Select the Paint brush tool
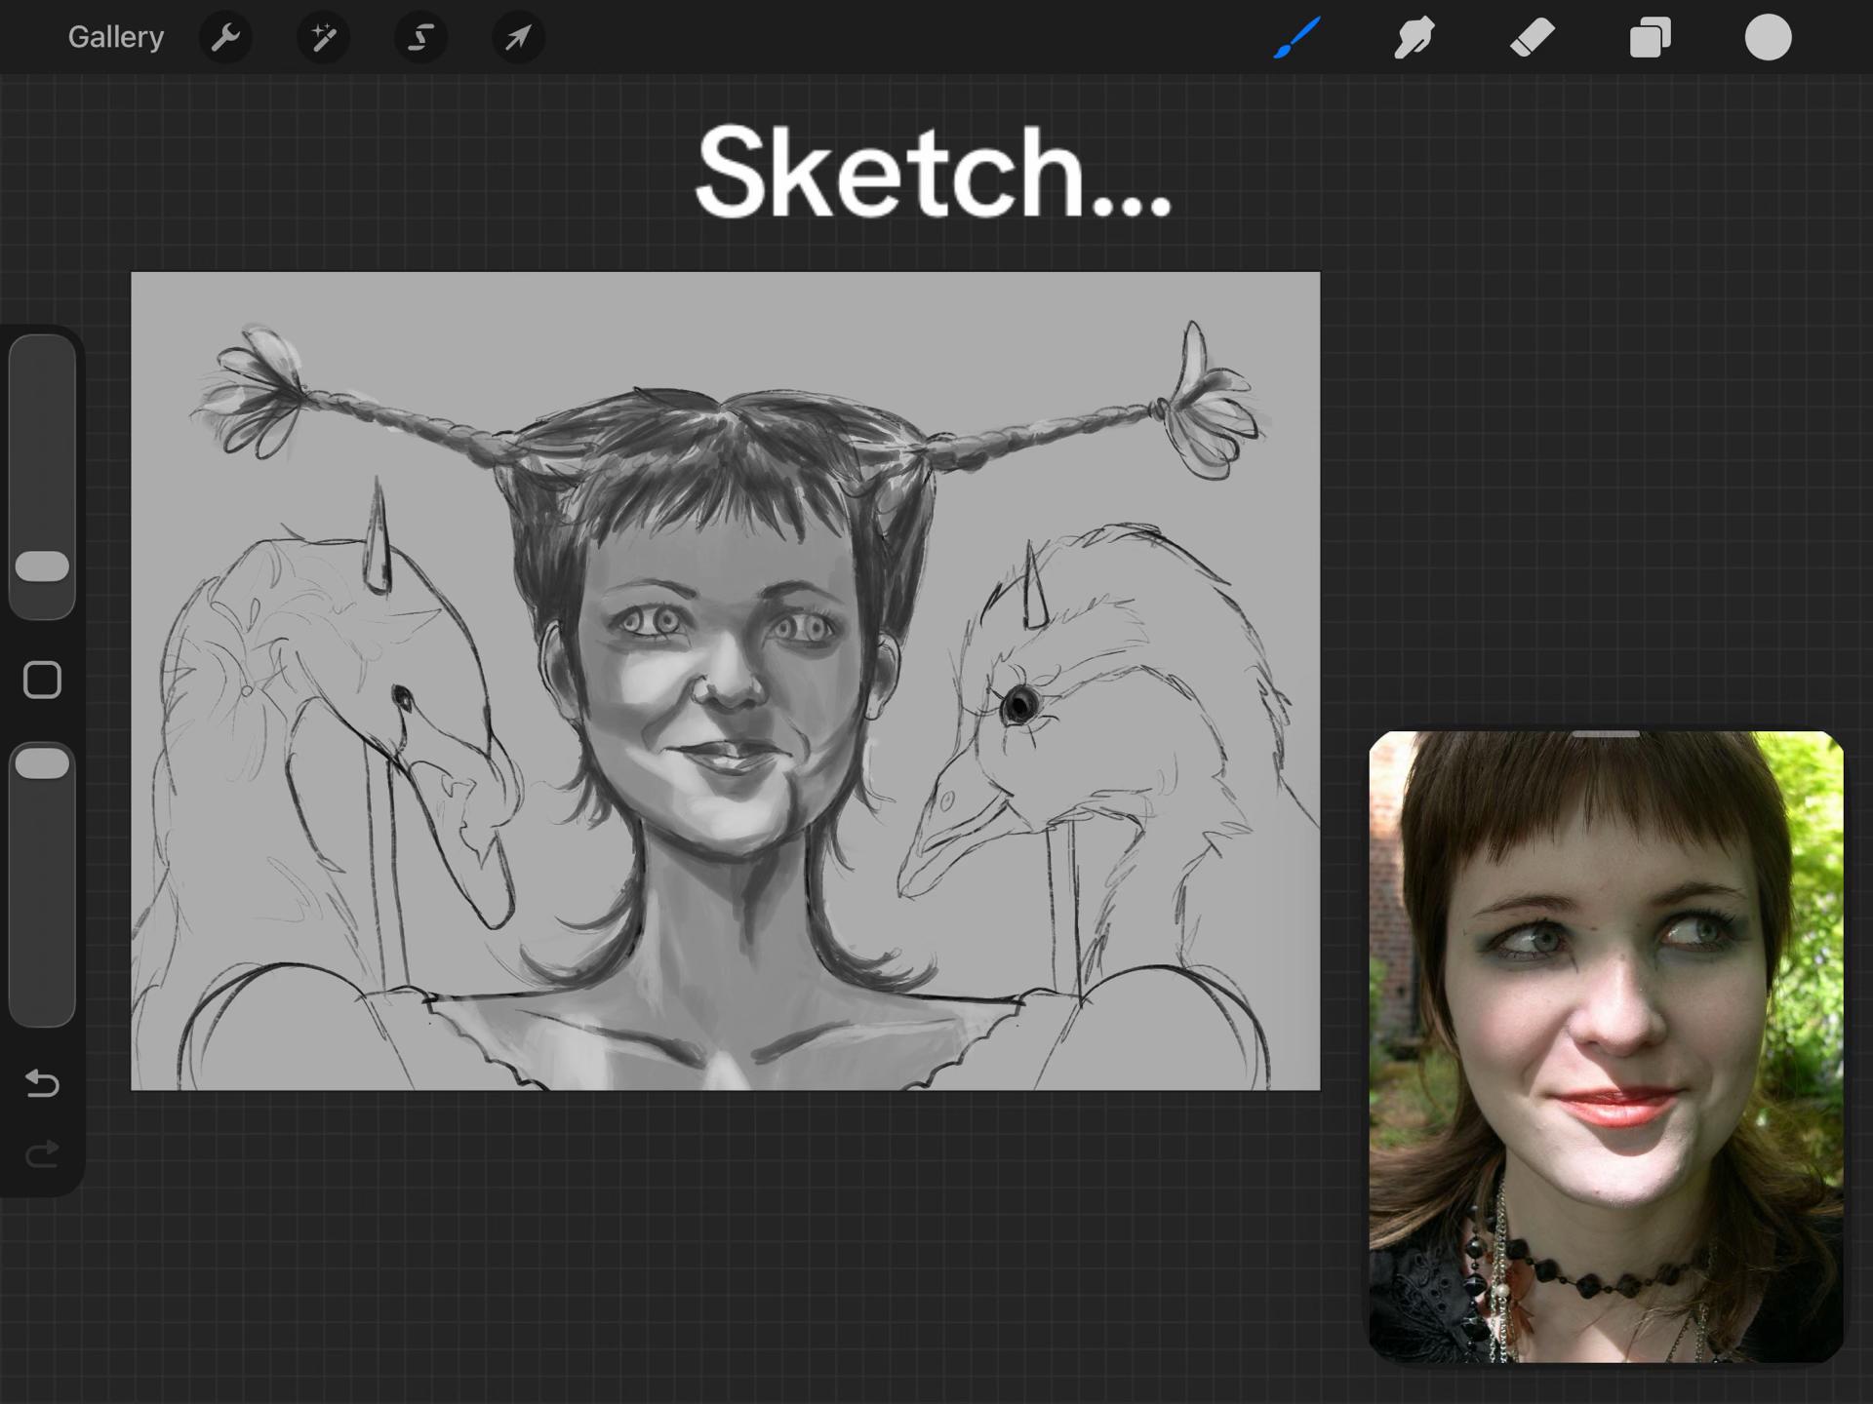Screen dimensions: 1873x1404 point(1297,38)
